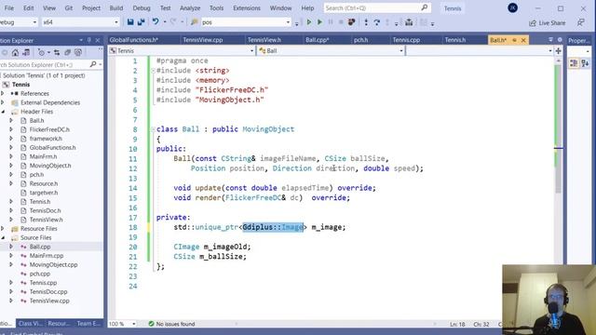Open the Extensions menu

[x=247, y=8]
